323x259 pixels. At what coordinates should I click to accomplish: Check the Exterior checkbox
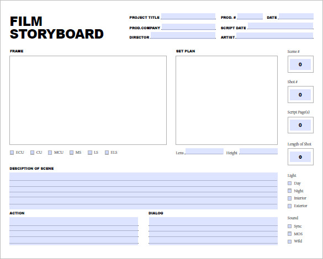tap(290, 206)
